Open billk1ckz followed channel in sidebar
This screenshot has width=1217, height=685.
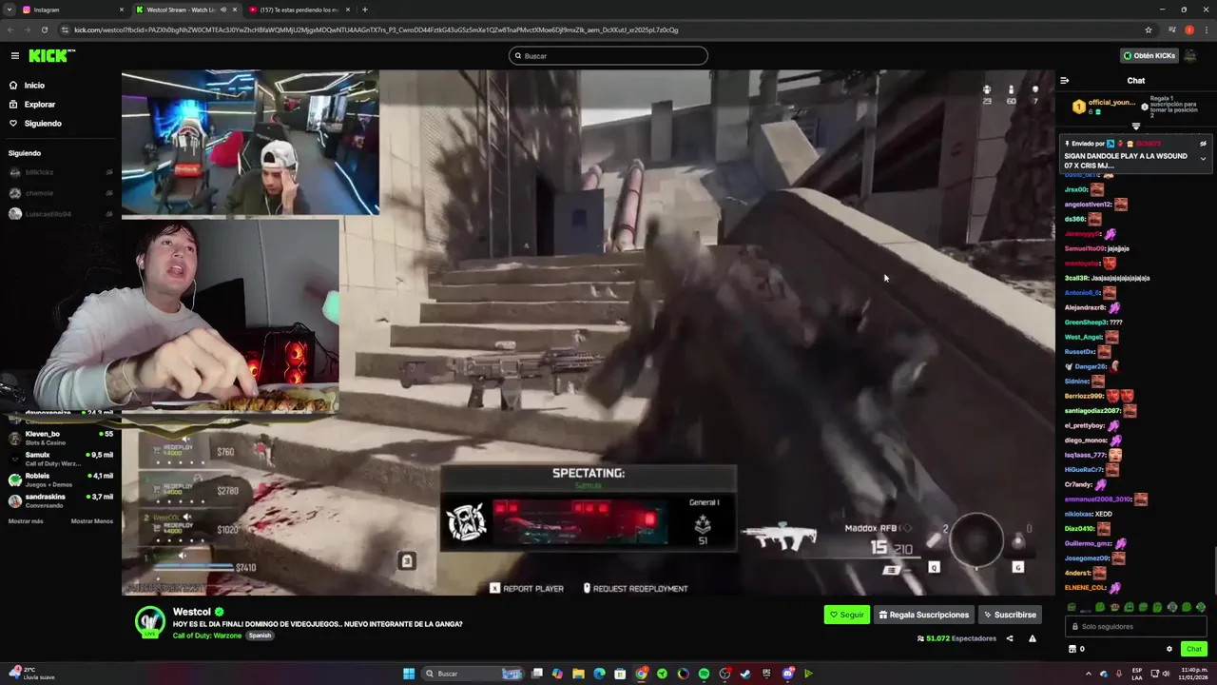(60, 172)
